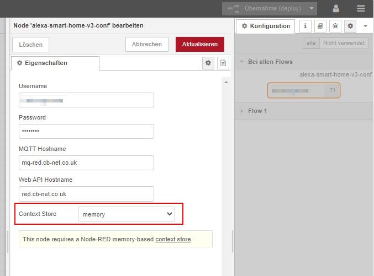Switch to the Konfiguration tab
Screen dimensions: 374x276
266,26
